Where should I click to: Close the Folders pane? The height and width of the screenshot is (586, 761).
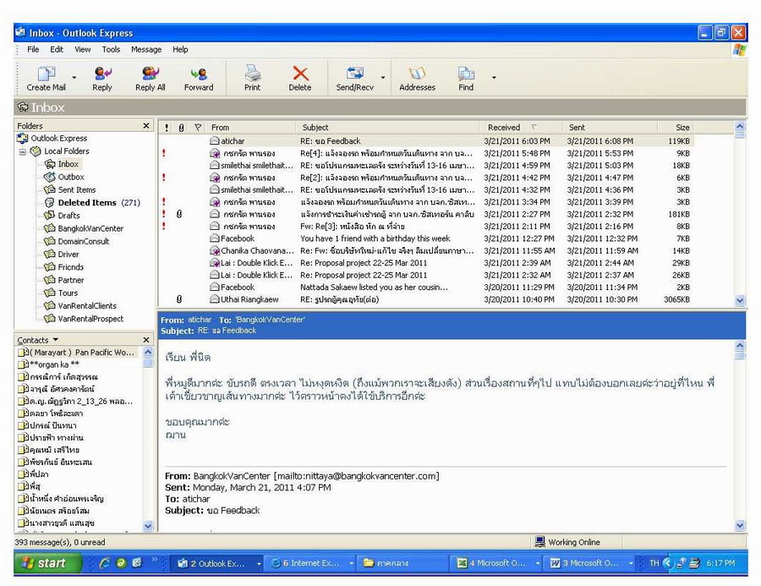(146, 126)
